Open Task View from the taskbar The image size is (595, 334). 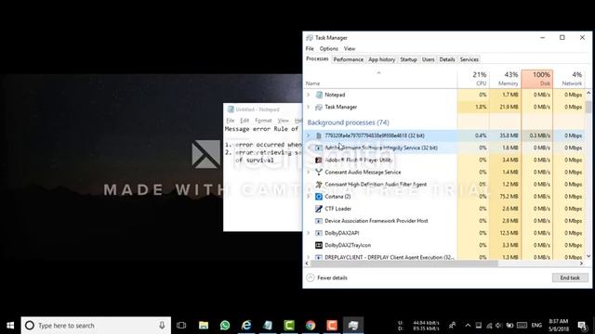pos(181,326)
